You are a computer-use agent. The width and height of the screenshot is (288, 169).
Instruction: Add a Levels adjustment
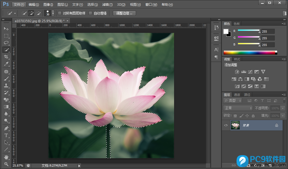click(243, 72)
